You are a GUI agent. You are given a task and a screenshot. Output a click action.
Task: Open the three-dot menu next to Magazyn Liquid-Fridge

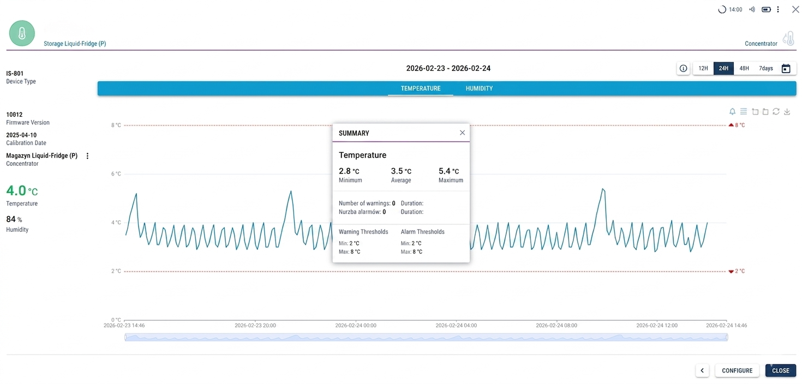pyautogui.click(x=87, y=156)
